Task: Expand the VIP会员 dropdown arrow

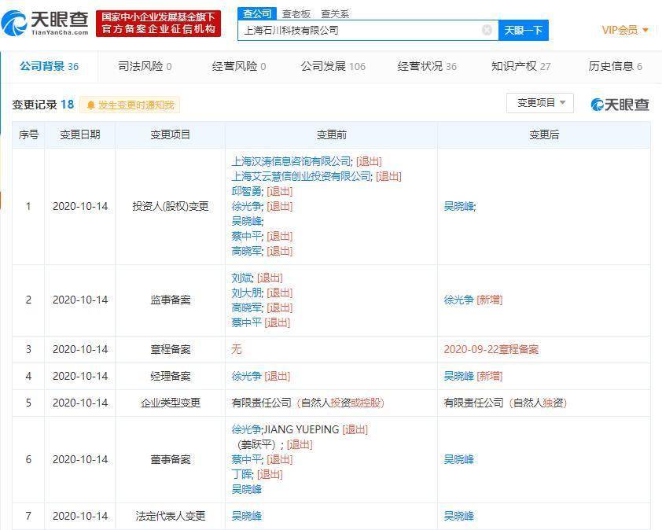Action: 645,29
